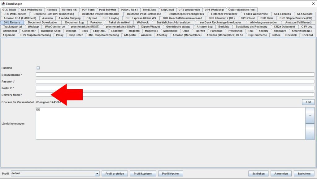Select the sevDesk Rechnungsdownloader tab
This screenshot has width=317, height=179.
(x=220, y=22)
